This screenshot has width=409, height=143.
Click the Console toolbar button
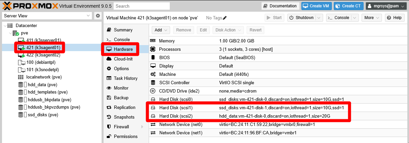(338, 18)
